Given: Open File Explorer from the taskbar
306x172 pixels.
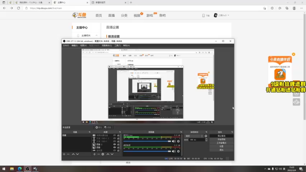Looking at the screenshot, I should tap(12, 169).
